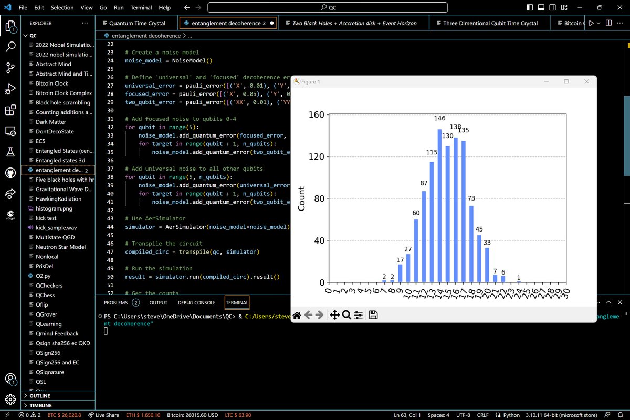Switch to the Quantum Time Crystal tab
This screenshot has width=630, height=420.
136,23
